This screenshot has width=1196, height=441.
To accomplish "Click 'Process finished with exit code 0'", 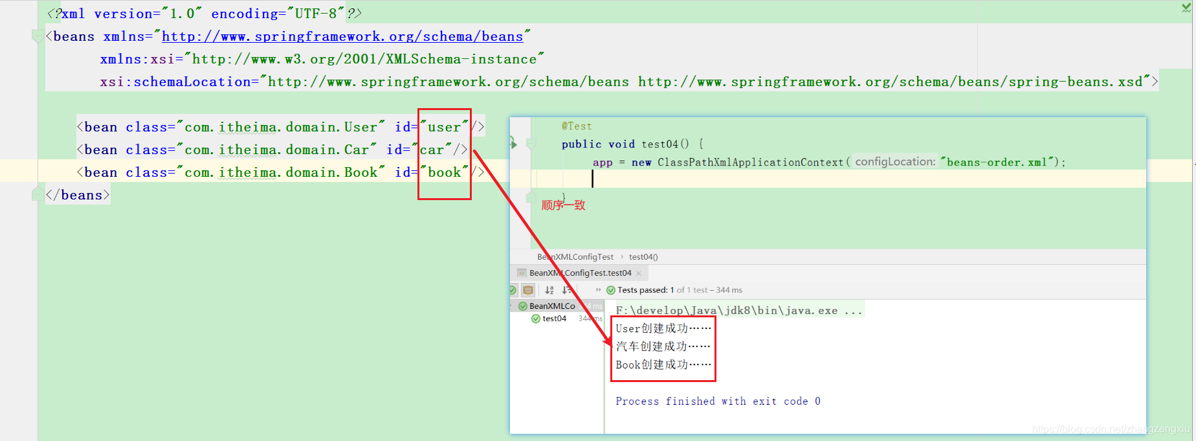I will click(718, 401).
